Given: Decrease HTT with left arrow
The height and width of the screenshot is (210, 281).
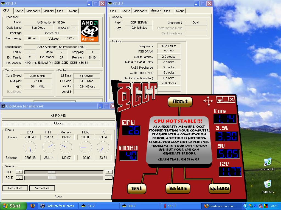Looking at the screenshot, I should 19,172.
